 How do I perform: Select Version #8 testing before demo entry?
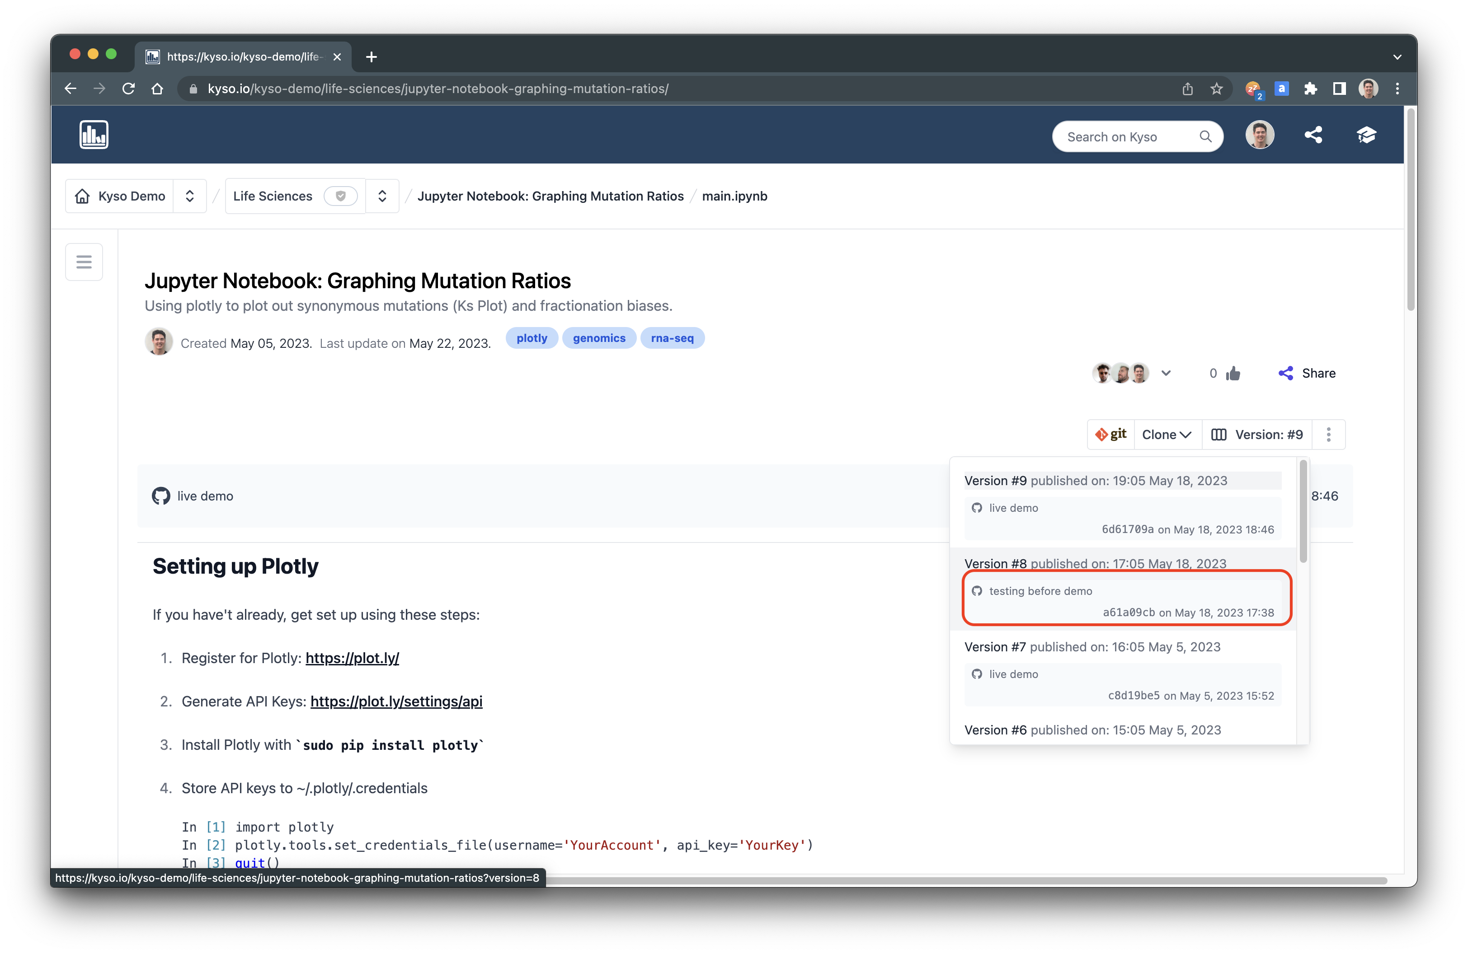pyautogui.click(x=1123, y=589)
